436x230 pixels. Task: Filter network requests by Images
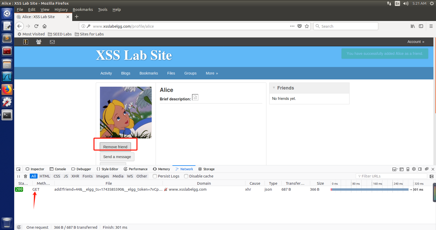103,176
